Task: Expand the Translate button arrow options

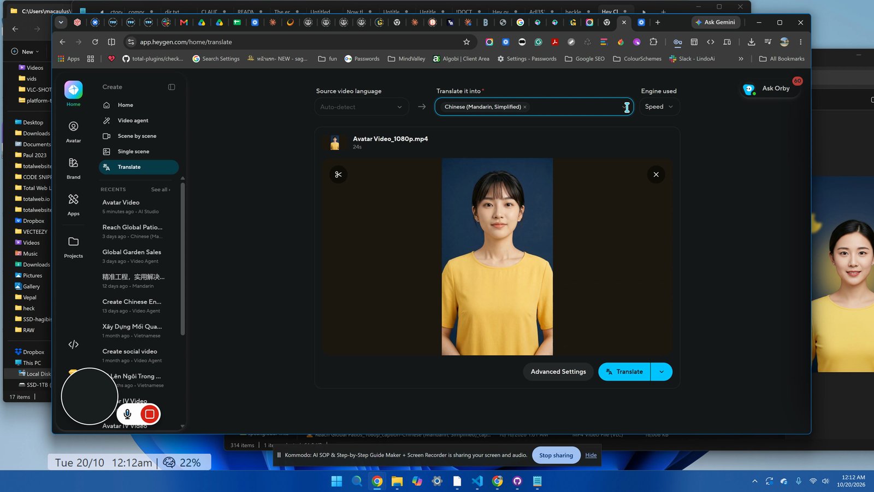Action: pyautogui.click(x=662, y=372)
